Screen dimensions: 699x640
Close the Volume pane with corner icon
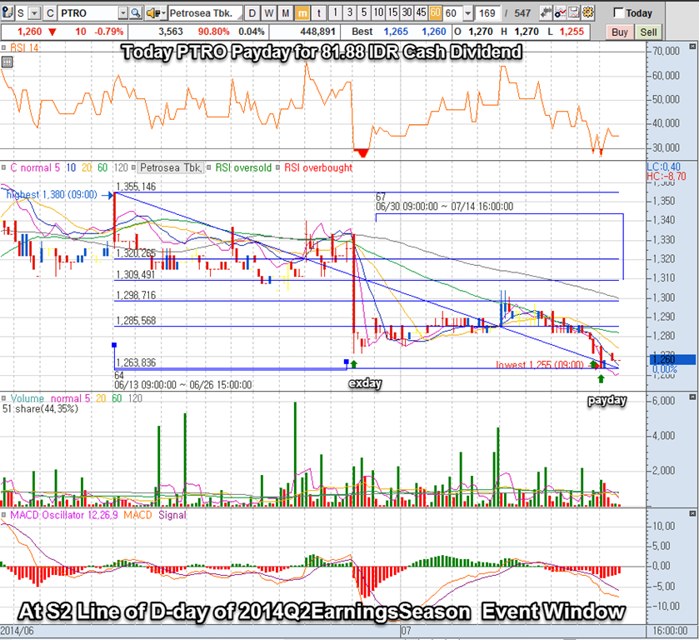(x=692, y=397)
